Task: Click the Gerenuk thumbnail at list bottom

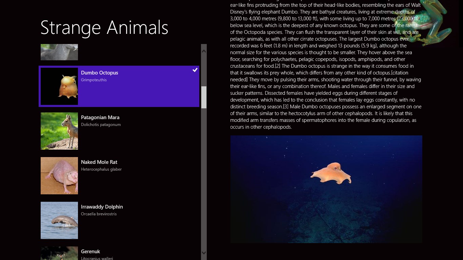Action: [59, 253]
